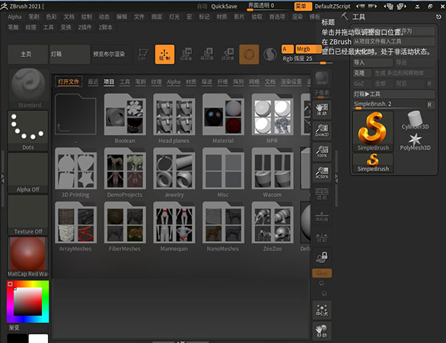446x343 pixels.
Task: Click the 导入 (Import) button
Action: point(373,62)
